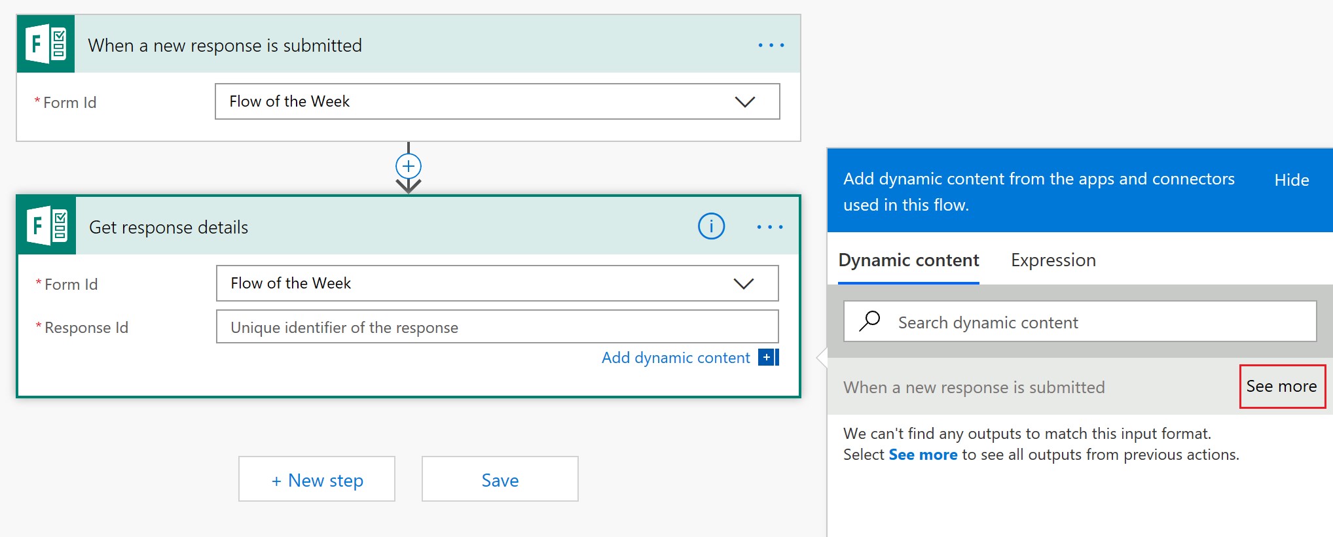Click the See more button in the group header

[x=1281, y=387]
